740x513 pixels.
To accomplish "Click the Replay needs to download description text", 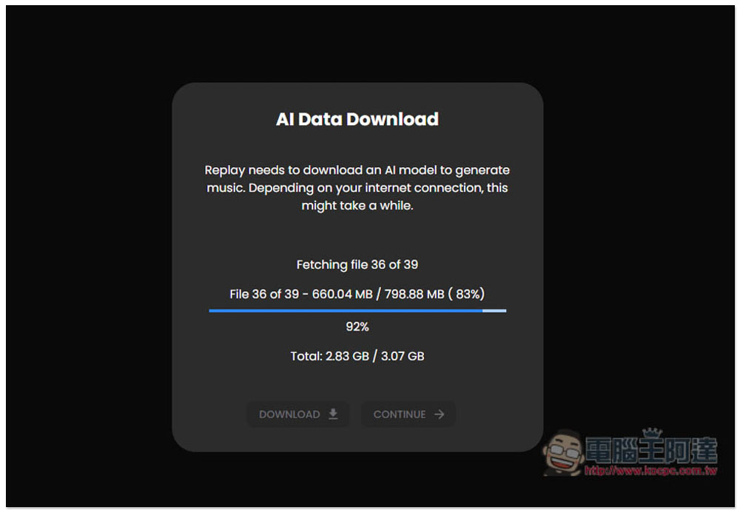I will pyautogui.click(x=357, y=188).
